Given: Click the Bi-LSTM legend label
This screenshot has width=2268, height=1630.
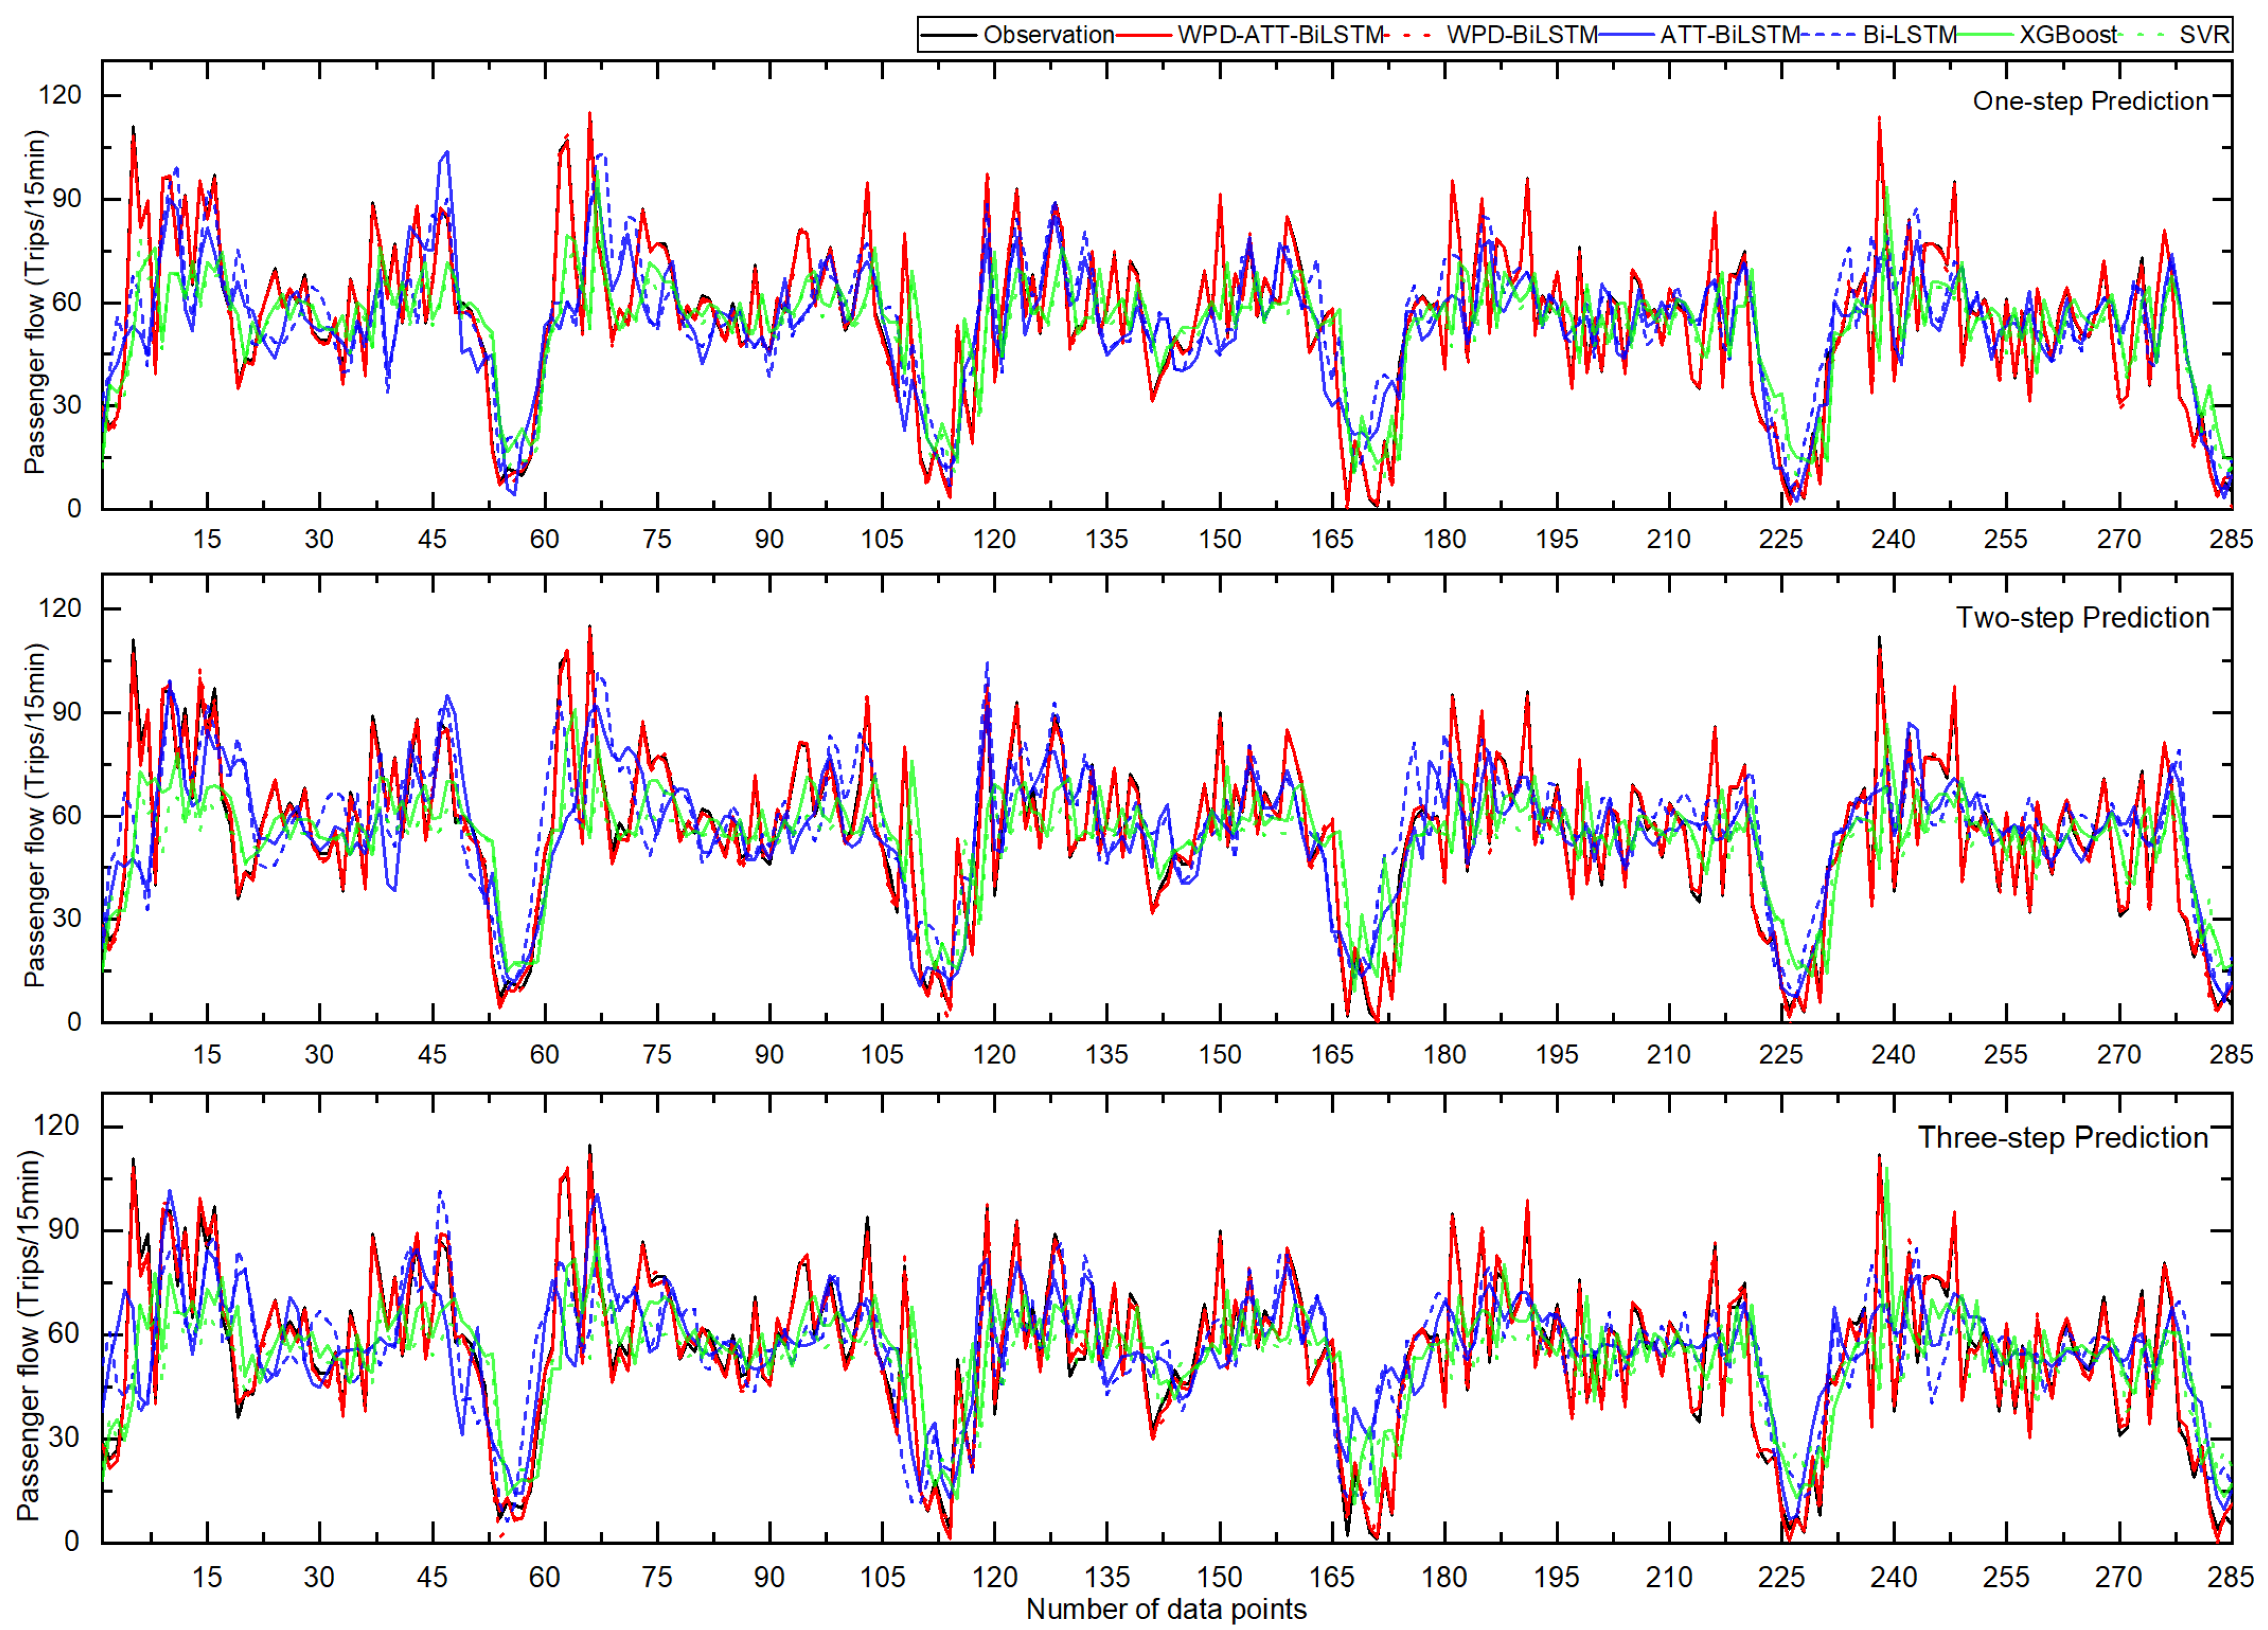Looking at the screenshot, I should pyautogui.click(x=1909, y=35).
